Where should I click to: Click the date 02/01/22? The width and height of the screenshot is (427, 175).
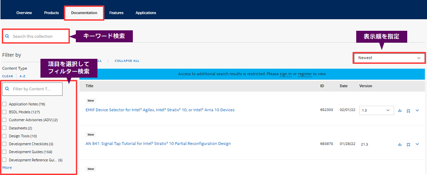coord(347,110)
